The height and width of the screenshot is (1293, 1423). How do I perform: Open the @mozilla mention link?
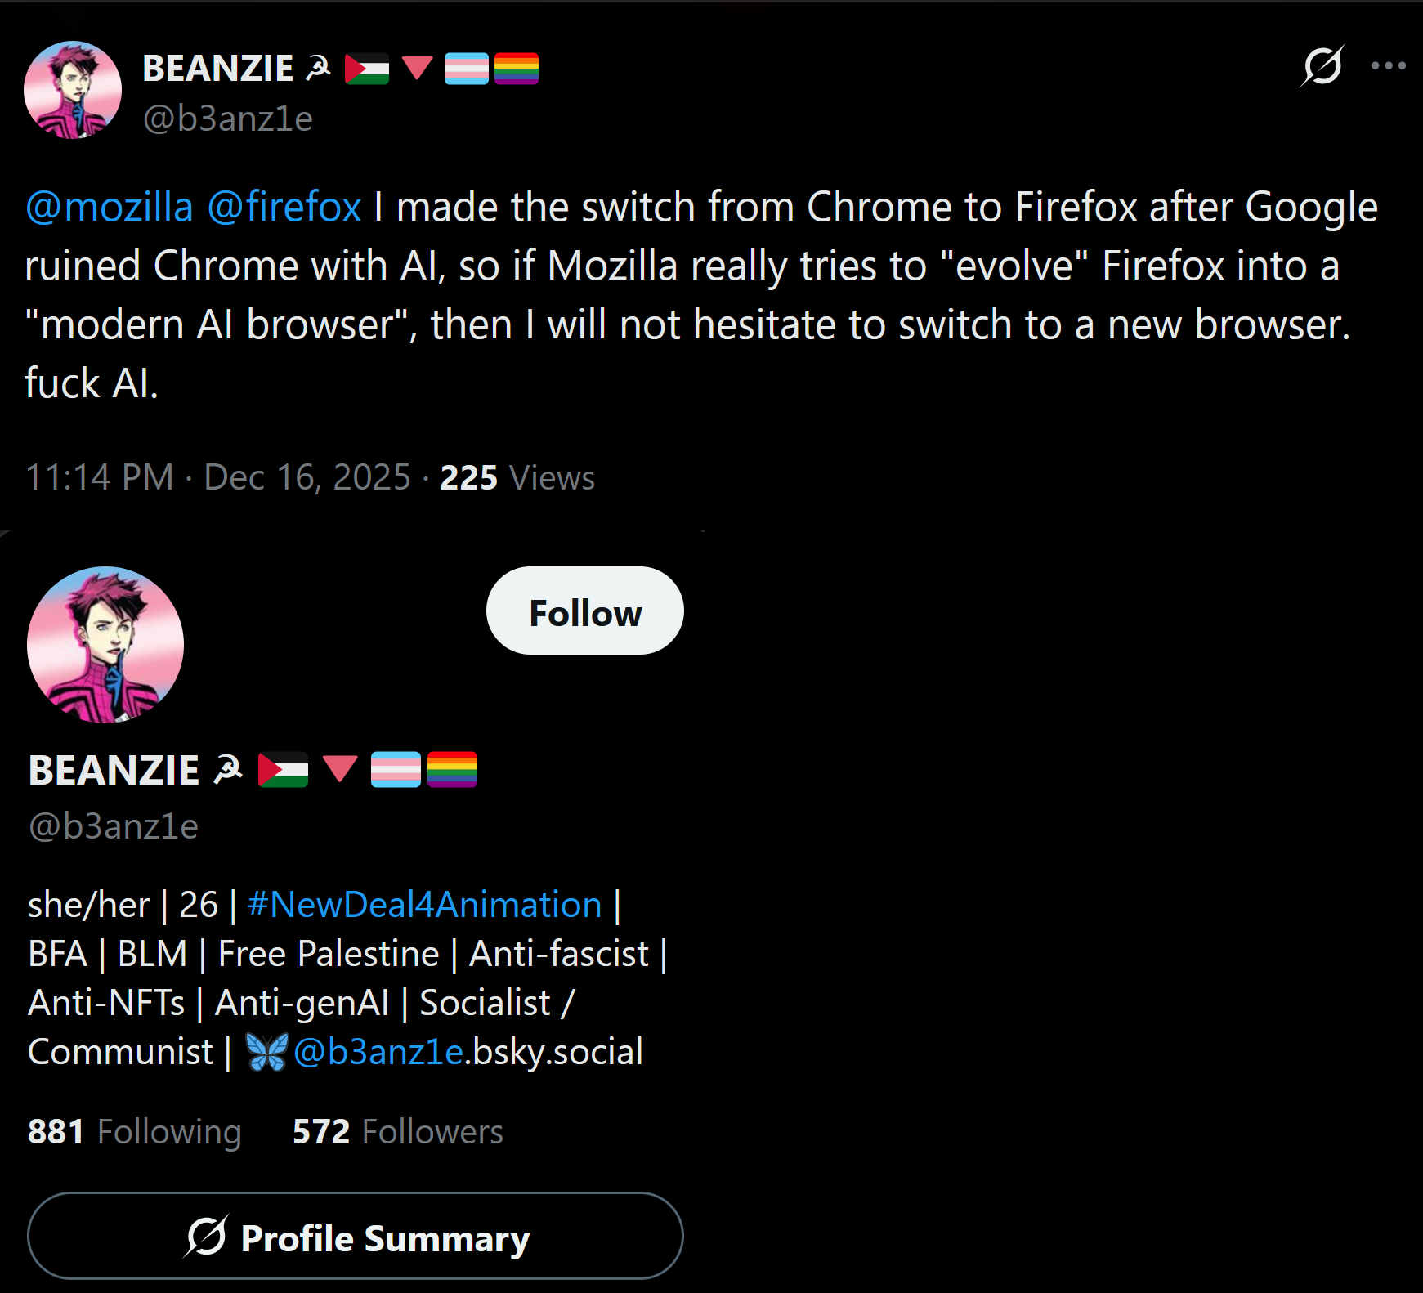pos(110,207)
